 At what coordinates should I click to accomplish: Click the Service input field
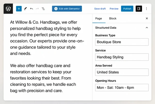click(x=122, y=57)
